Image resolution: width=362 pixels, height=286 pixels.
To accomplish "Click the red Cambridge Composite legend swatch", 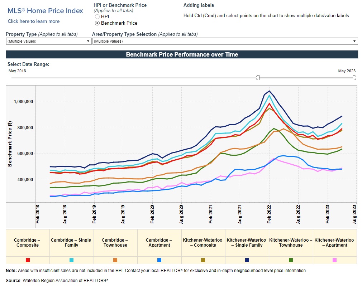I will [x=28, y=260].
